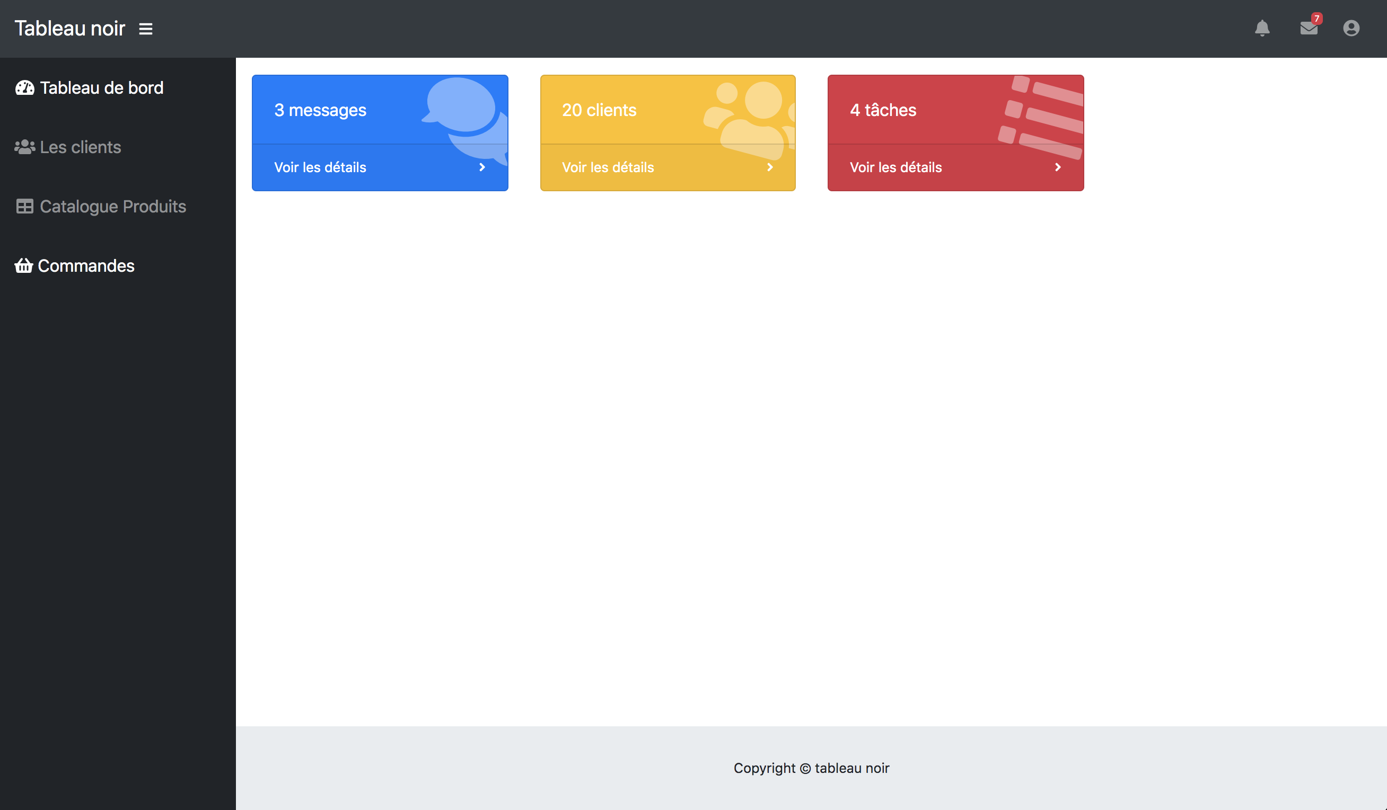
Task: Click the Catalogue Produits table icon
Action: (x=25, y=206)
